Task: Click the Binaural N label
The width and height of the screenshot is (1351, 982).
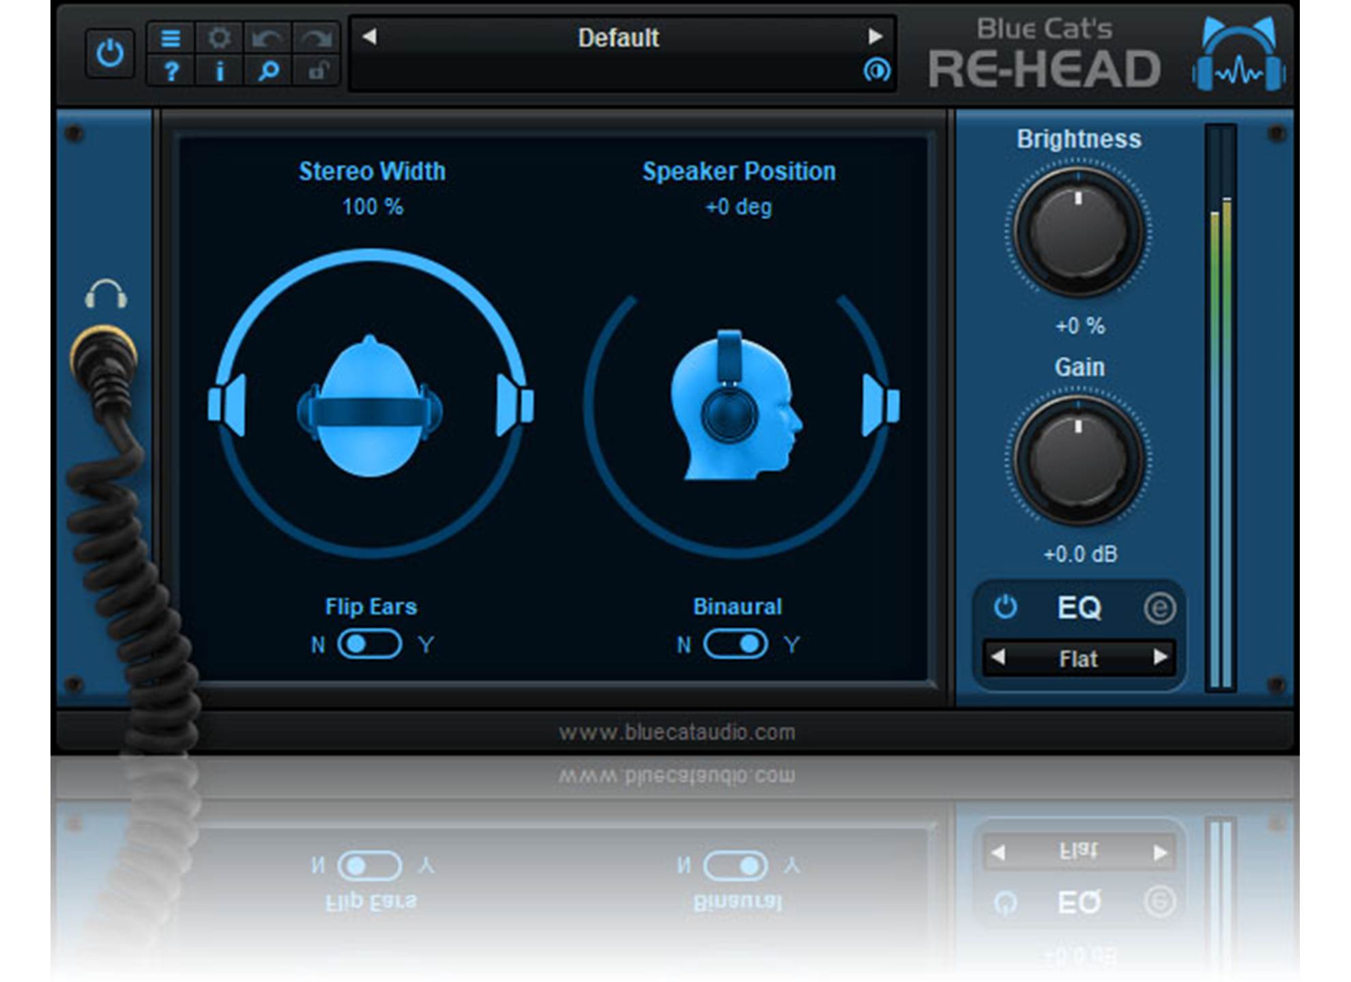Action: (x=684, y=645)
